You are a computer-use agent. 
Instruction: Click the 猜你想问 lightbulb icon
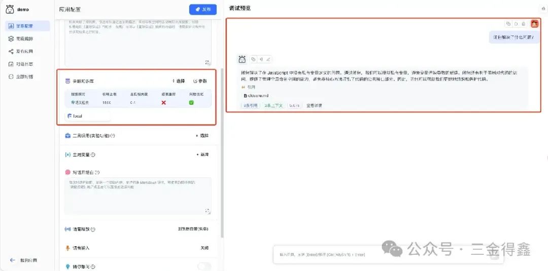(68, 266)
